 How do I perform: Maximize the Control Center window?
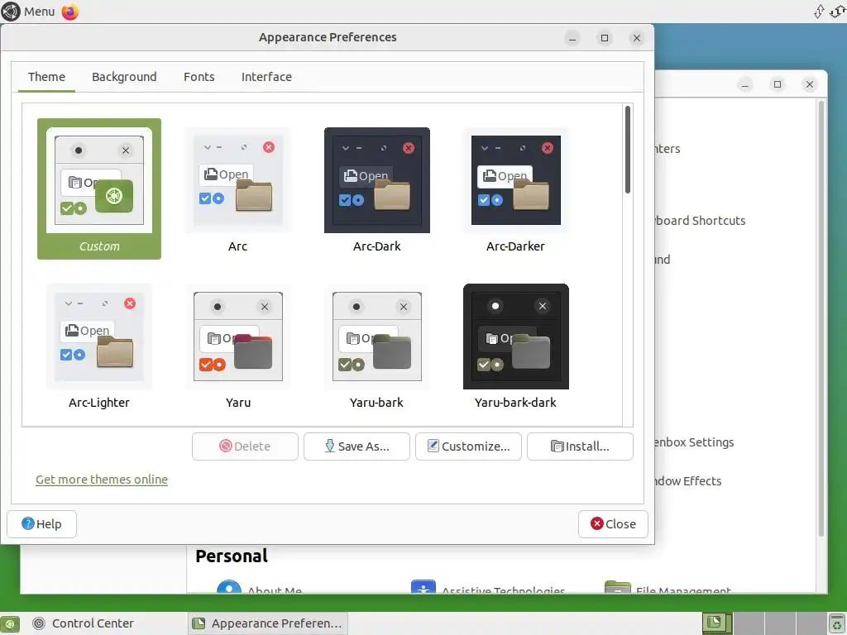[778, 84]
